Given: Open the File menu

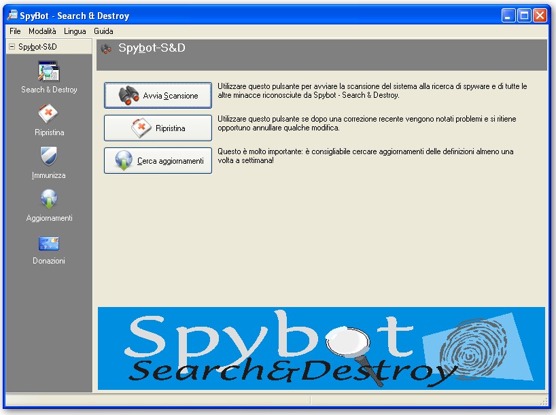Looking at the screenshot, I should [15, 31].
